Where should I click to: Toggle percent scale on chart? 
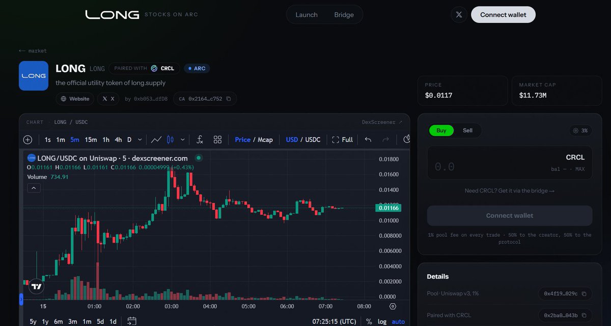coord(369,321)
